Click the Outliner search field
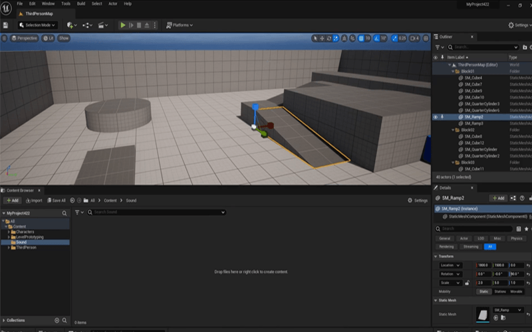This screenshot has height=332, width=532. (483, 47)
